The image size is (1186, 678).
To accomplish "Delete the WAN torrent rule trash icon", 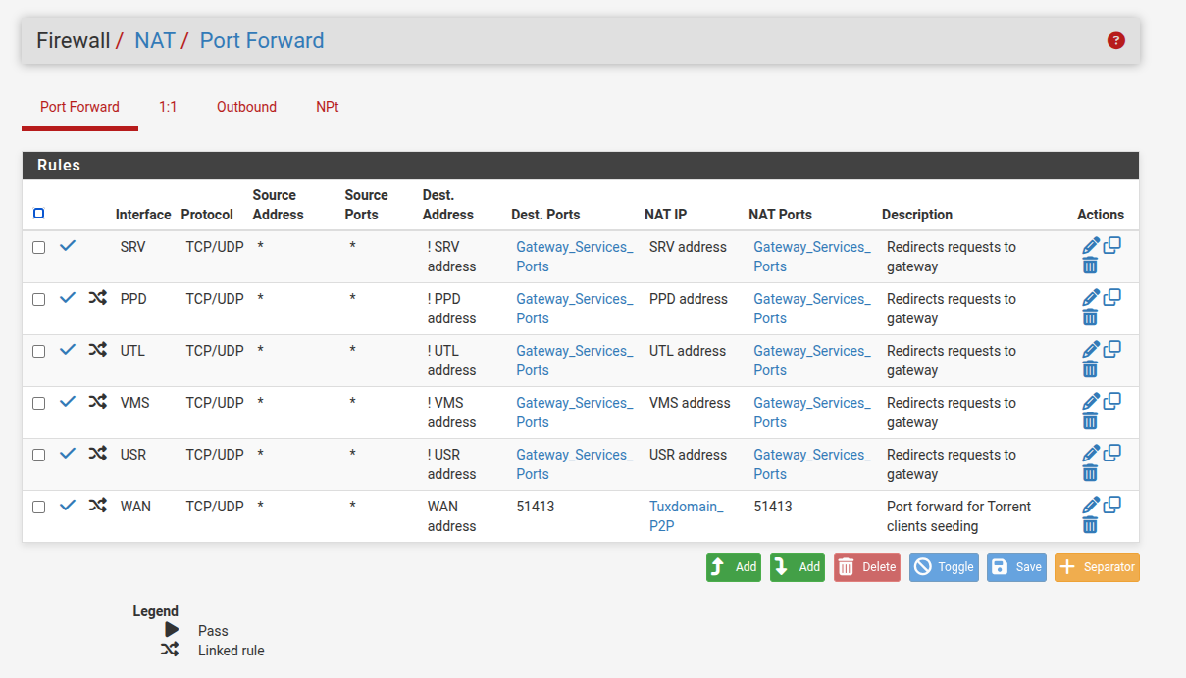I will (x=1090, y=525).
